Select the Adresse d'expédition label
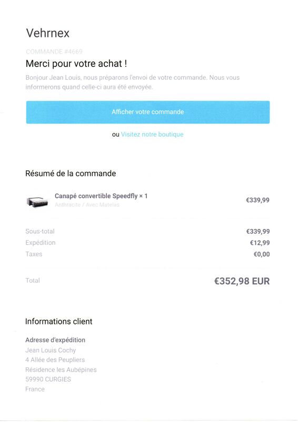This screenshot has width=298, height=422. click(x=55, y=340)
